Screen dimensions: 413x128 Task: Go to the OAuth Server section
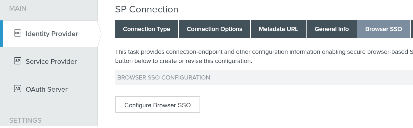click(x=47, y=89)
